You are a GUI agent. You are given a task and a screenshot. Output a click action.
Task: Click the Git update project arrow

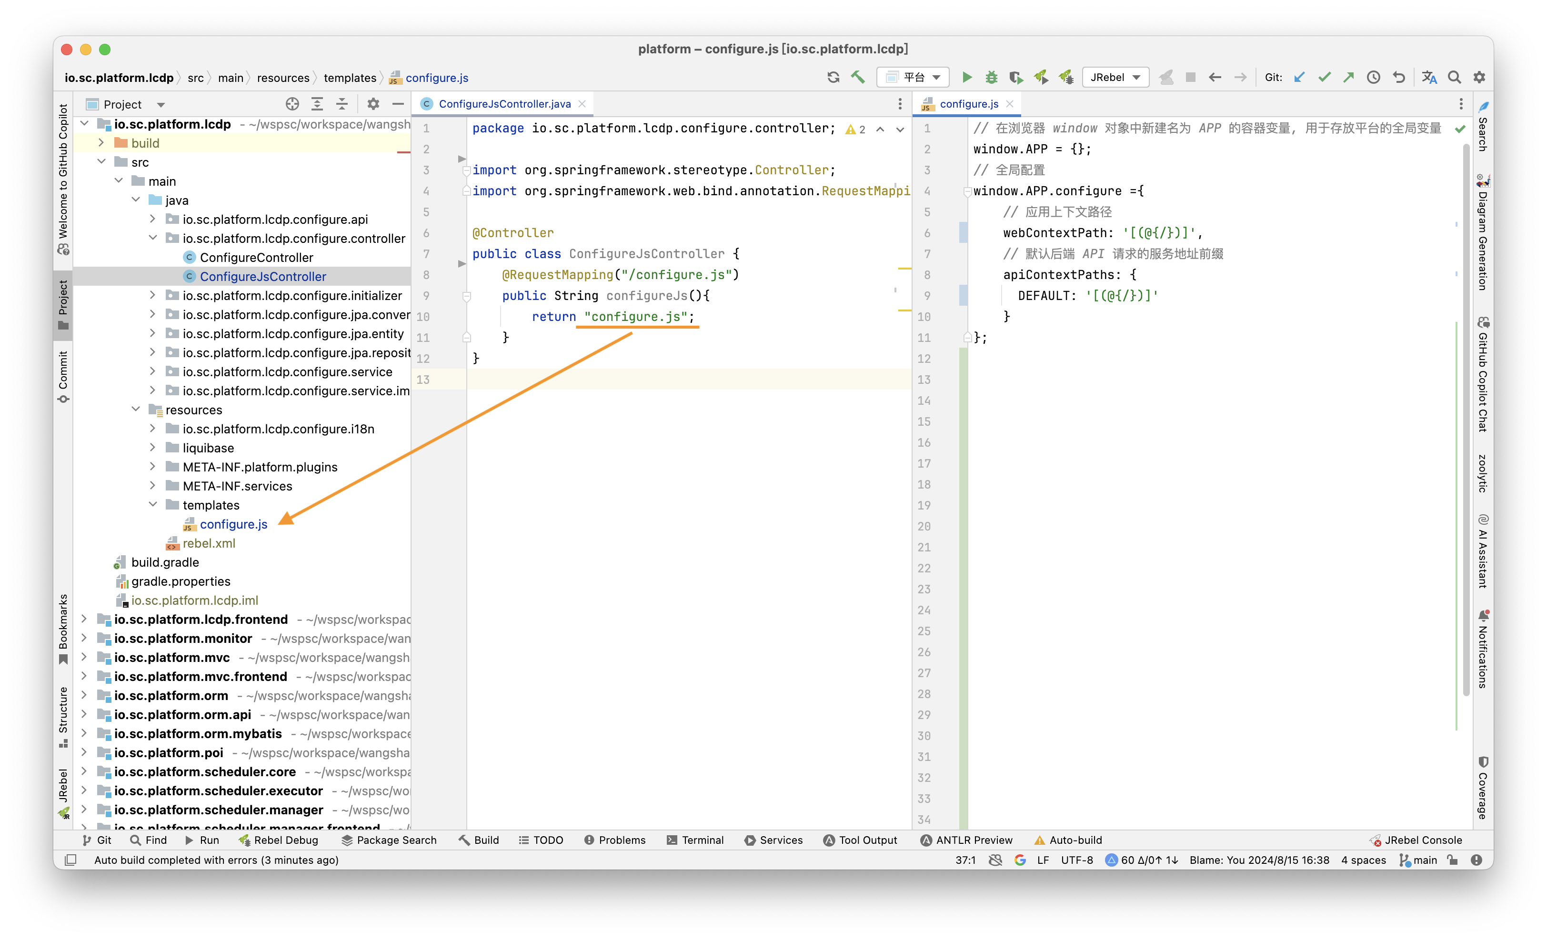pos(1300,77)
